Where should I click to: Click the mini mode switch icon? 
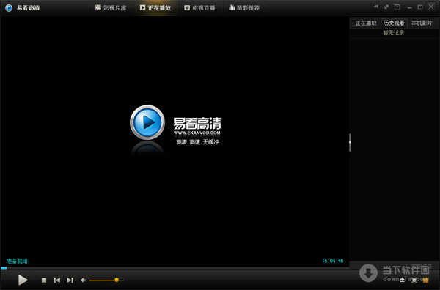[x=386, y=7]
